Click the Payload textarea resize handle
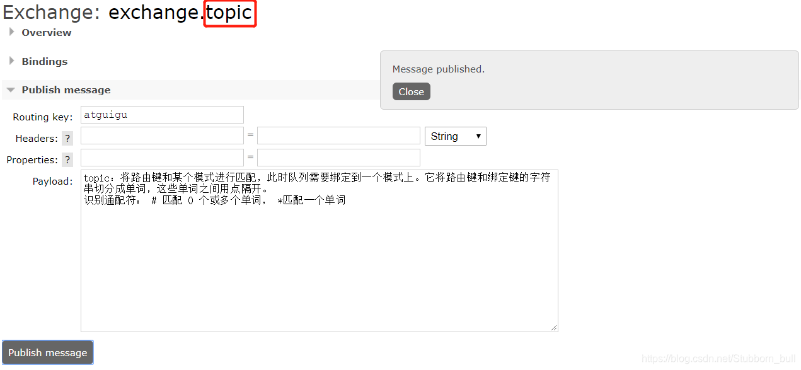 tap(555, 328)
